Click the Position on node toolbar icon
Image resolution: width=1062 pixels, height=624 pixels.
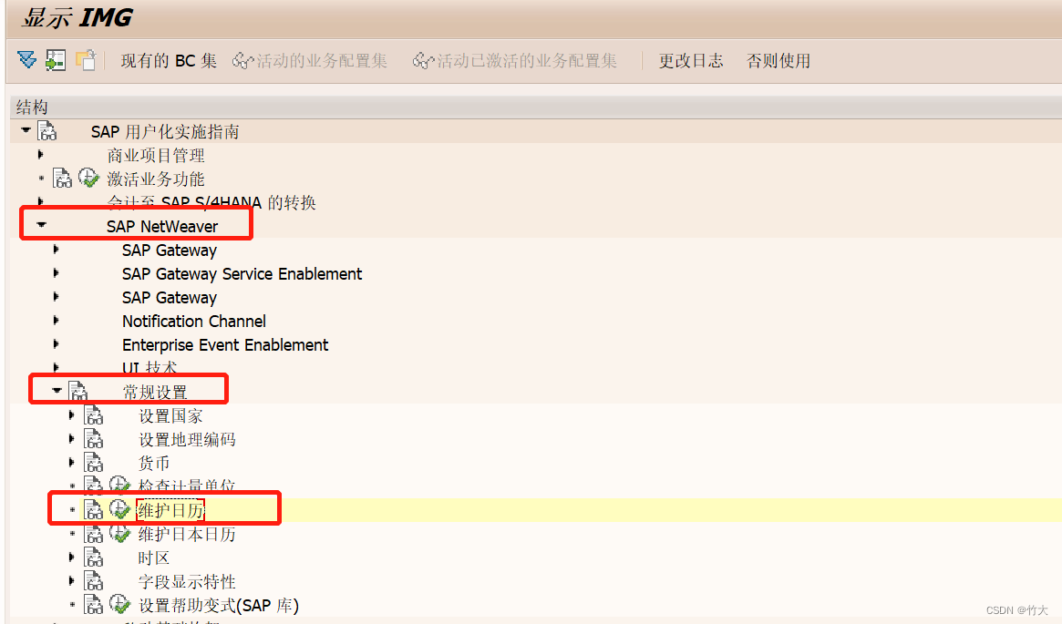click(x=56, y=60)
